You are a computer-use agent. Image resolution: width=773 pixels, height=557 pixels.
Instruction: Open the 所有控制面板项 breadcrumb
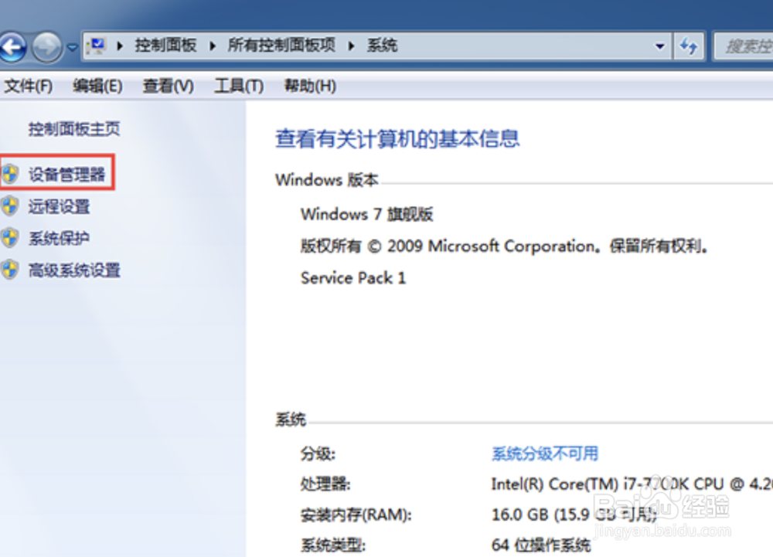tap(281, 46)
